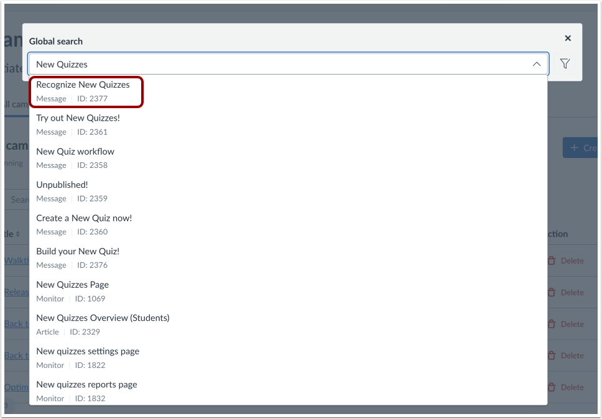Collapse the search suggestions with the chevron
The height and width of the screenshot is (419, 602).
tap(537, 63)
